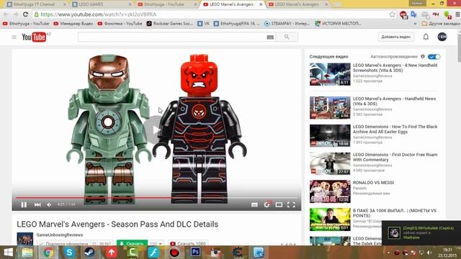Open YouTube hamburger guide menu
The image size is (461, 259).
click(x=14, y=37)
